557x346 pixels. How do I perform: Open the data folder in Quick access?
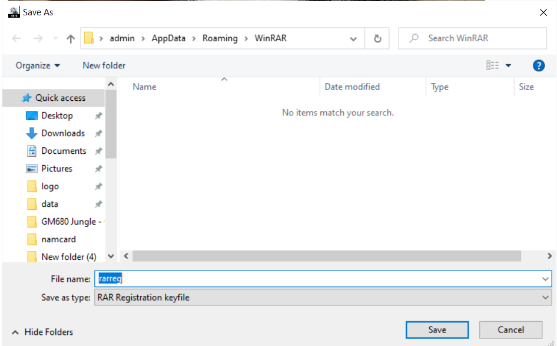tap(49, 204)
